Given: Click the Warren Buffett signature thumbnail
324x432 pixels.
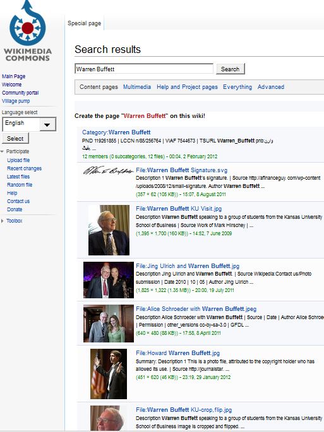Looking at the screenshot, I should 108,171.
